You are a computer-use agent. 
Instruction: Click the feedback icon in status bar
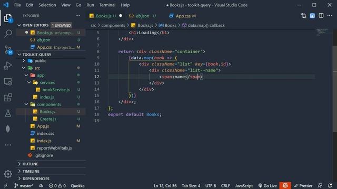pyautogui.click(x=320, y=185)
